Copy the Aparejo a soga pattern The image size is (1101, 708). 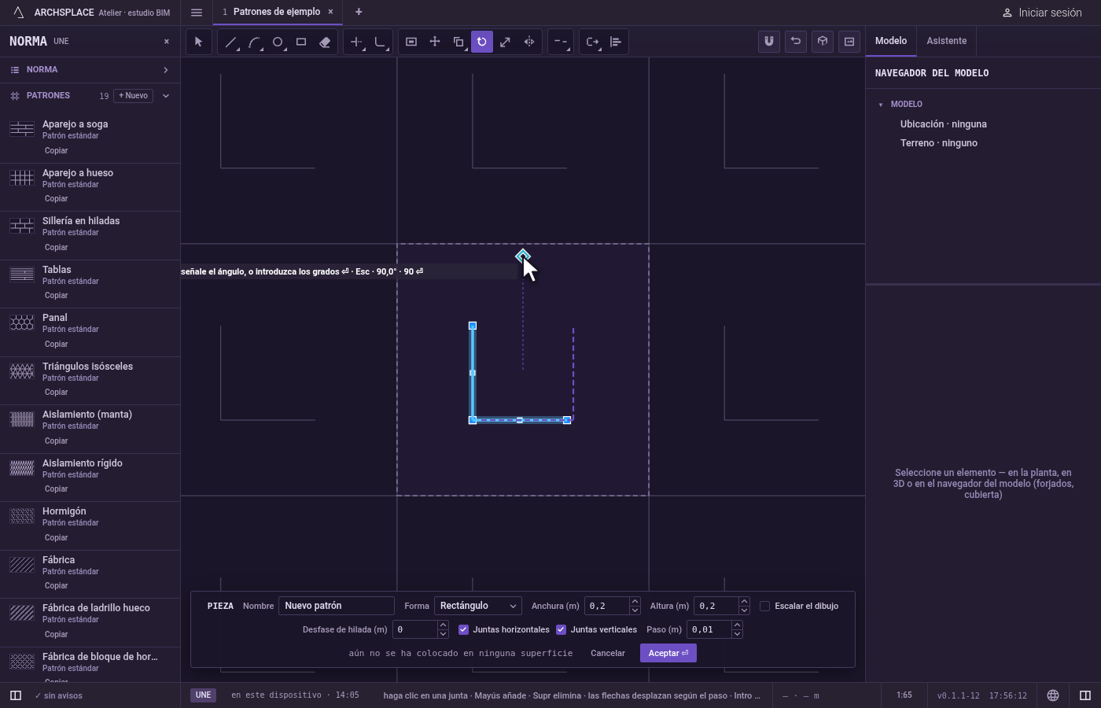tap(56, 150)
